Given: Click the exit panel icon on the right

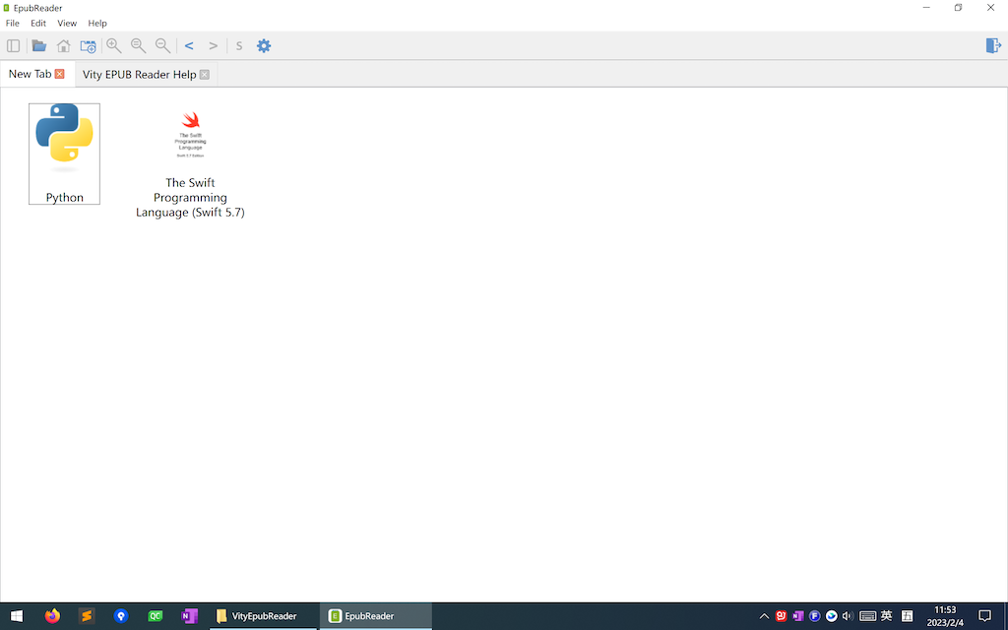Looking at the screenshot, I should tap(993, 45).
